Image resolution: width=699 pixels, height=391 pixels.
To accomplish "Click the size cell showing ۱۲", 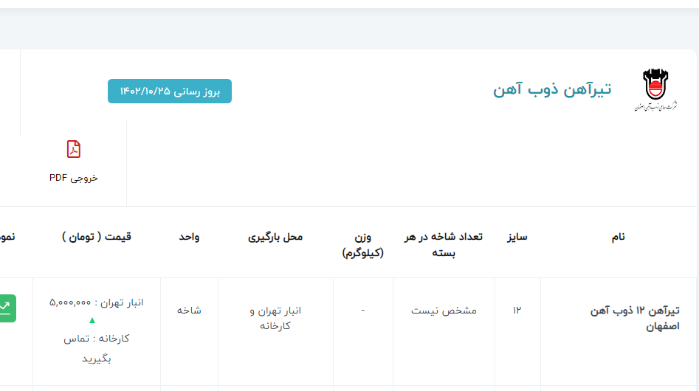I will tap(517, 311).
